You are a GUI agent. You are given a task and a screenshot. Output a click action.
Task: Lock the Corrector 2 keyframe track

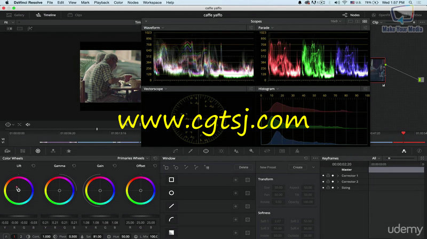[x=328, y=182]
